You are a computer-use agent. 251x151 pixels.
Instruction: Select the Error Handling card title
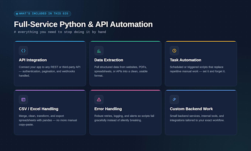pyautogui.click(x=108, y=109)
